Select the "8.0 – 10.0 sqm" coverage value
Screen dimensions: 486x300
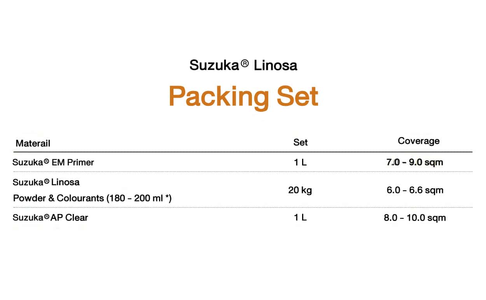coord(414,218)
